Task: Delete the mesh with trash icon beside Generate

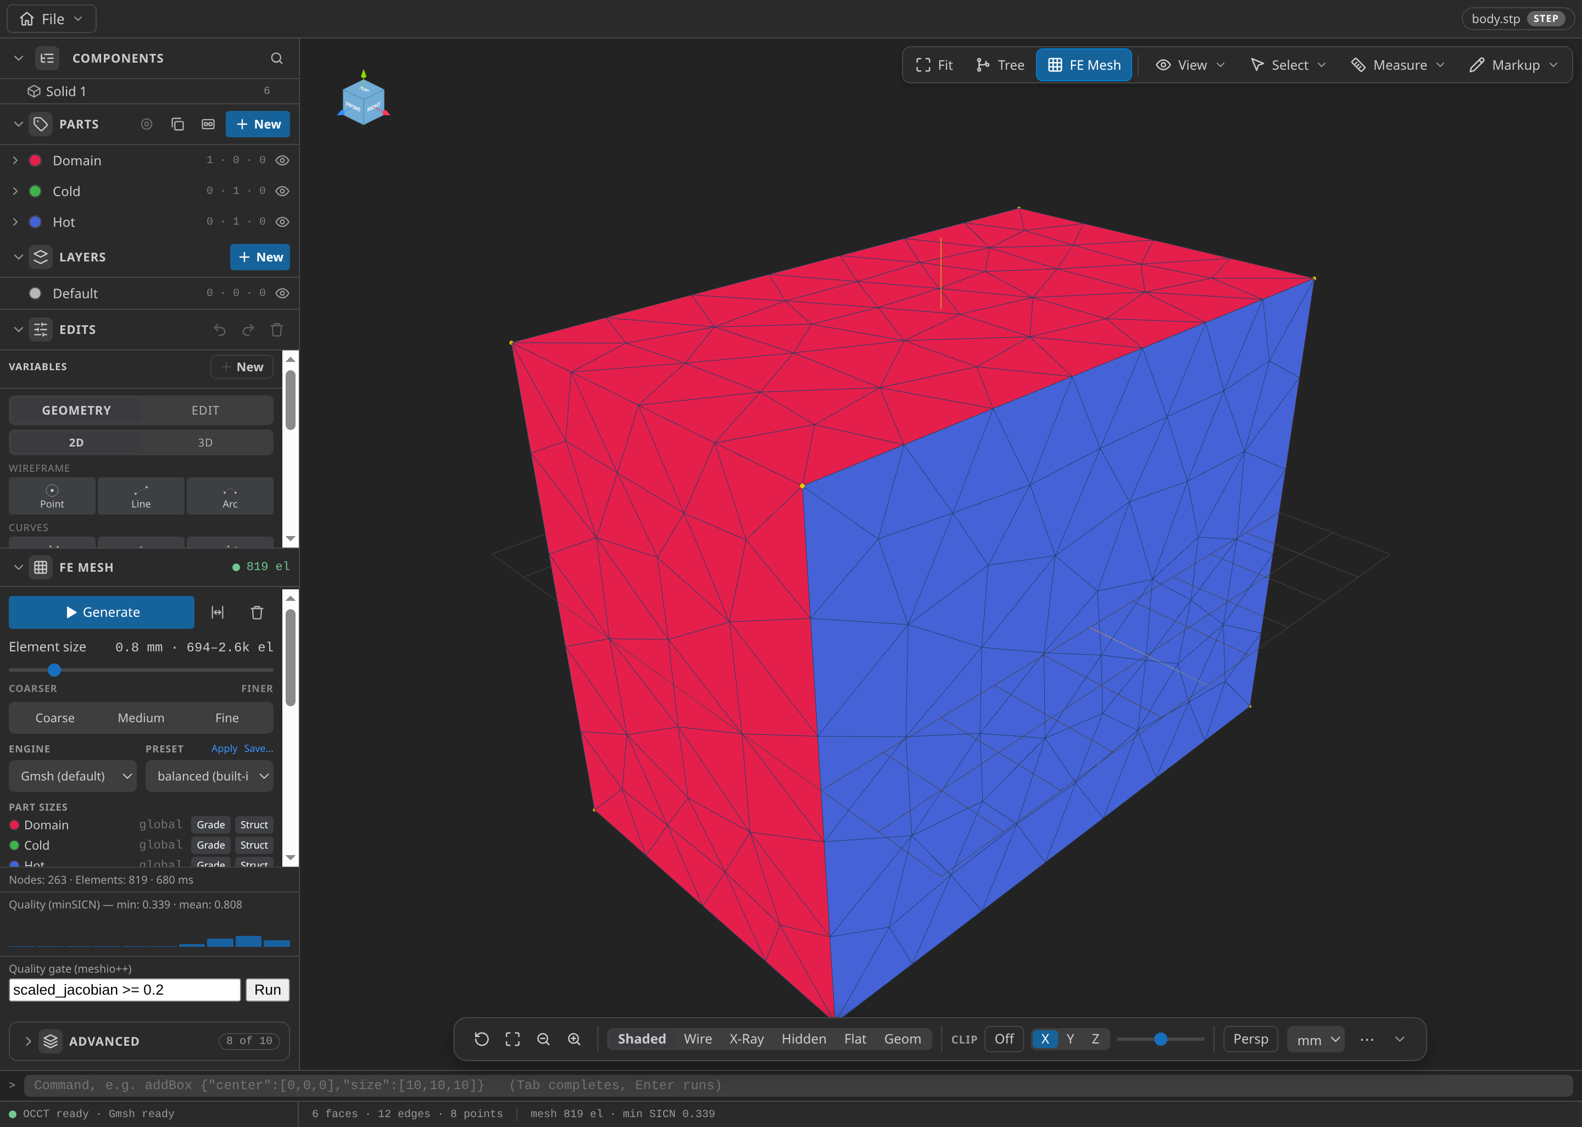Action: pos(257,612)
